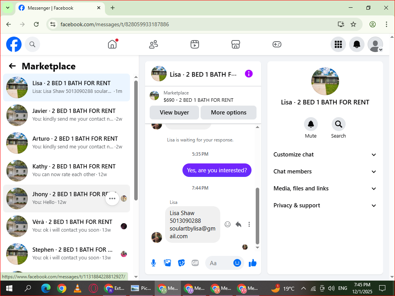Expand the Chat members section
Viewport: 395px width, 296px height.
click(325, 172)
